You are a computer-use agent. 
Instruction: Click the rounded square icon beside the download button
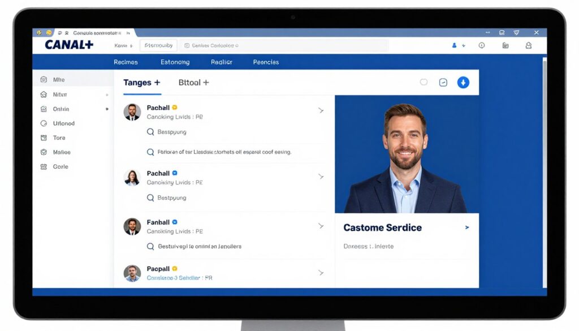pyautogui.click(x=443, y=83)
